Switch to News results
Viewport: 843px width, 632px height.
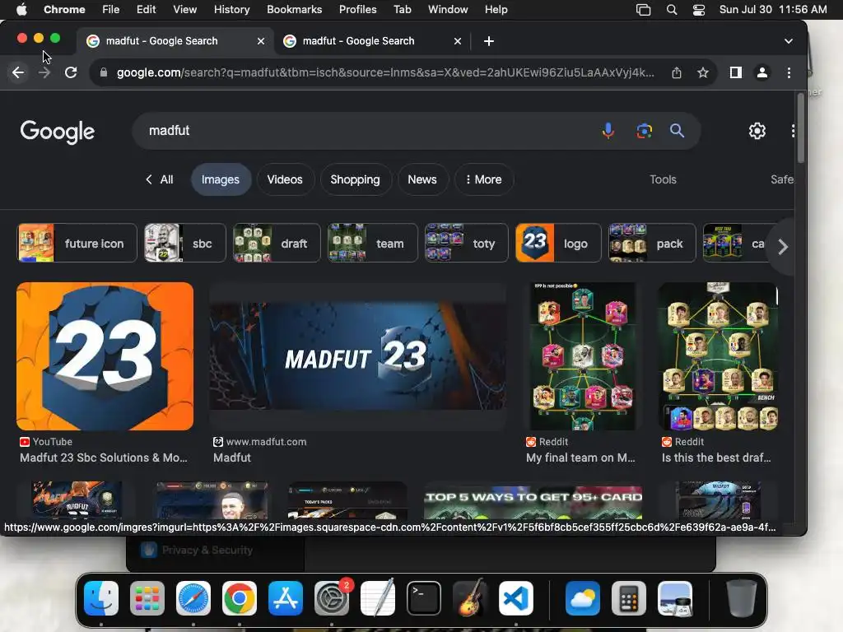[422, 179]
